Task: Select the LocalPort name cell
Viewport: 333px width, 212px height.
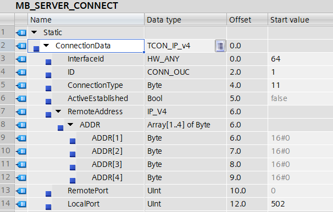Action: click(86, 204)
